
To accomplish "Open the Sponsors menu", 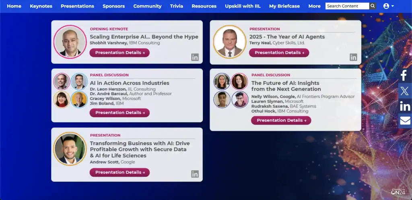I will tap(114, 6).
